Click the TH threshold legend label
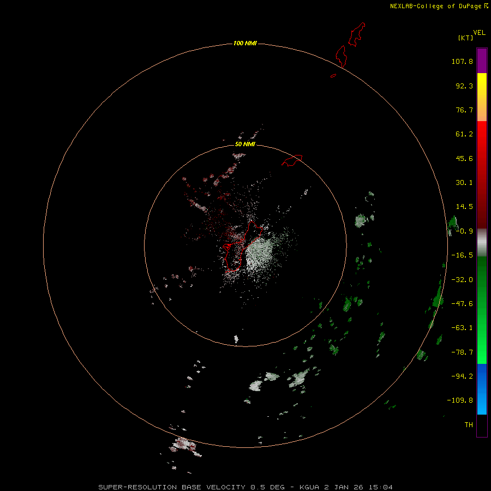Screen dimensions: 491x491 (x=469, y=425)
